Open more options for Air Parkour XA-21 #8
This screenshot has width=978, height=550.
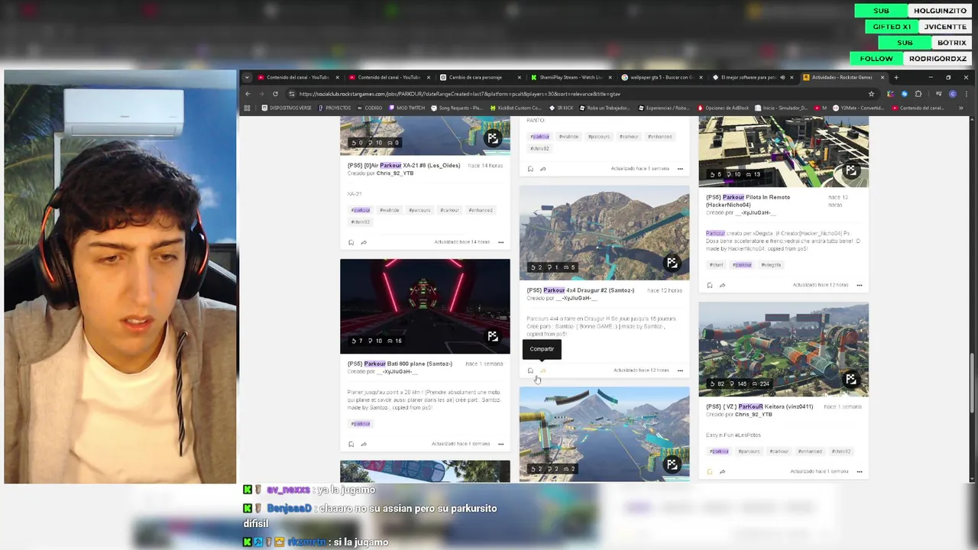(500, 242)
